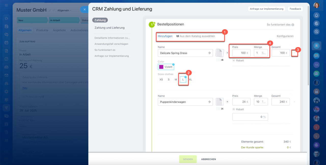
Task: Switch to the Produkte tab
Action: click(42, 30)
